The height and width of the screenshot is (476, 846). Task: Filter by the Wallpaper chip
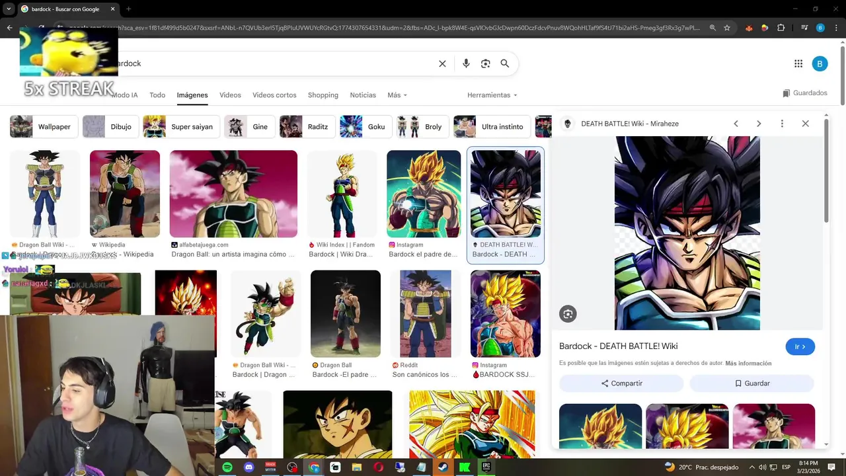[44, 126]
